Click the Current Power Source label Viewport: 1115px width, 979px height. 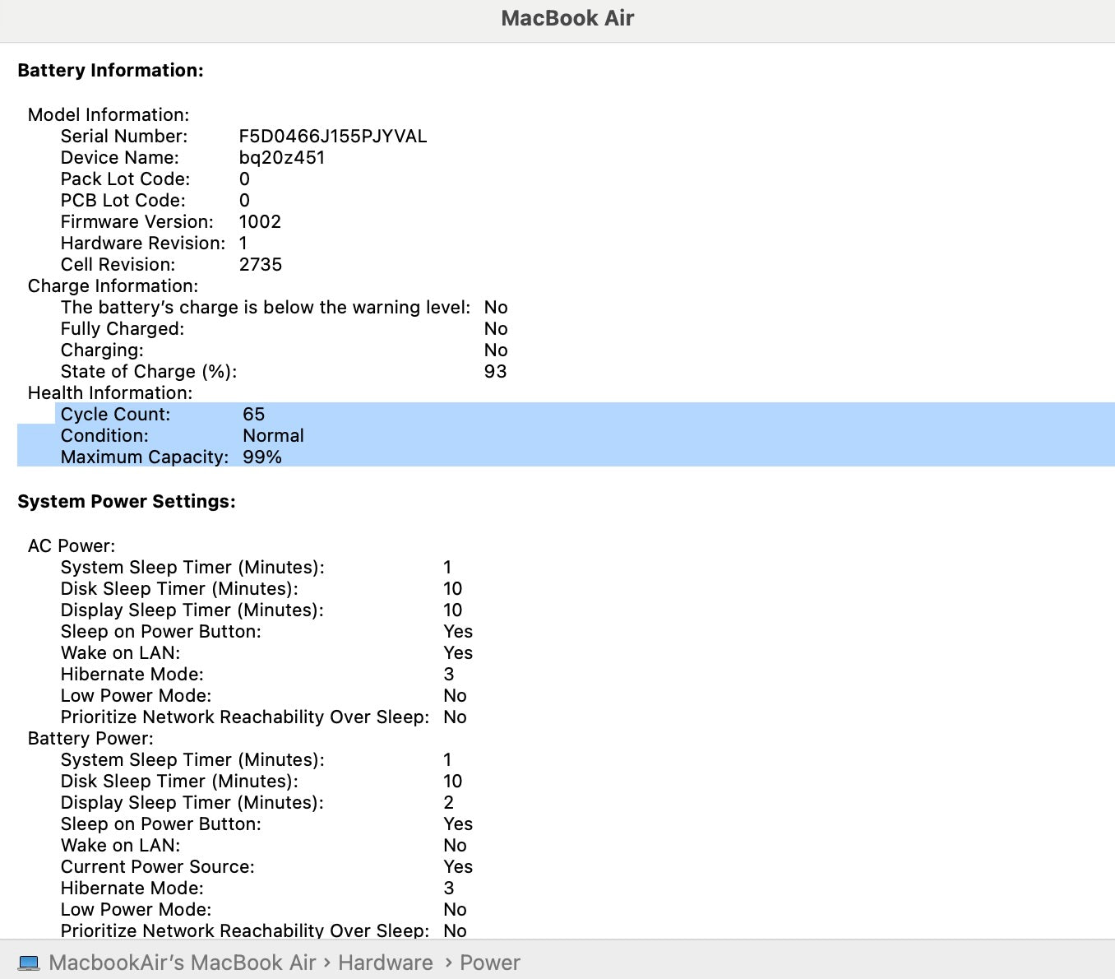tap(158, 867)
